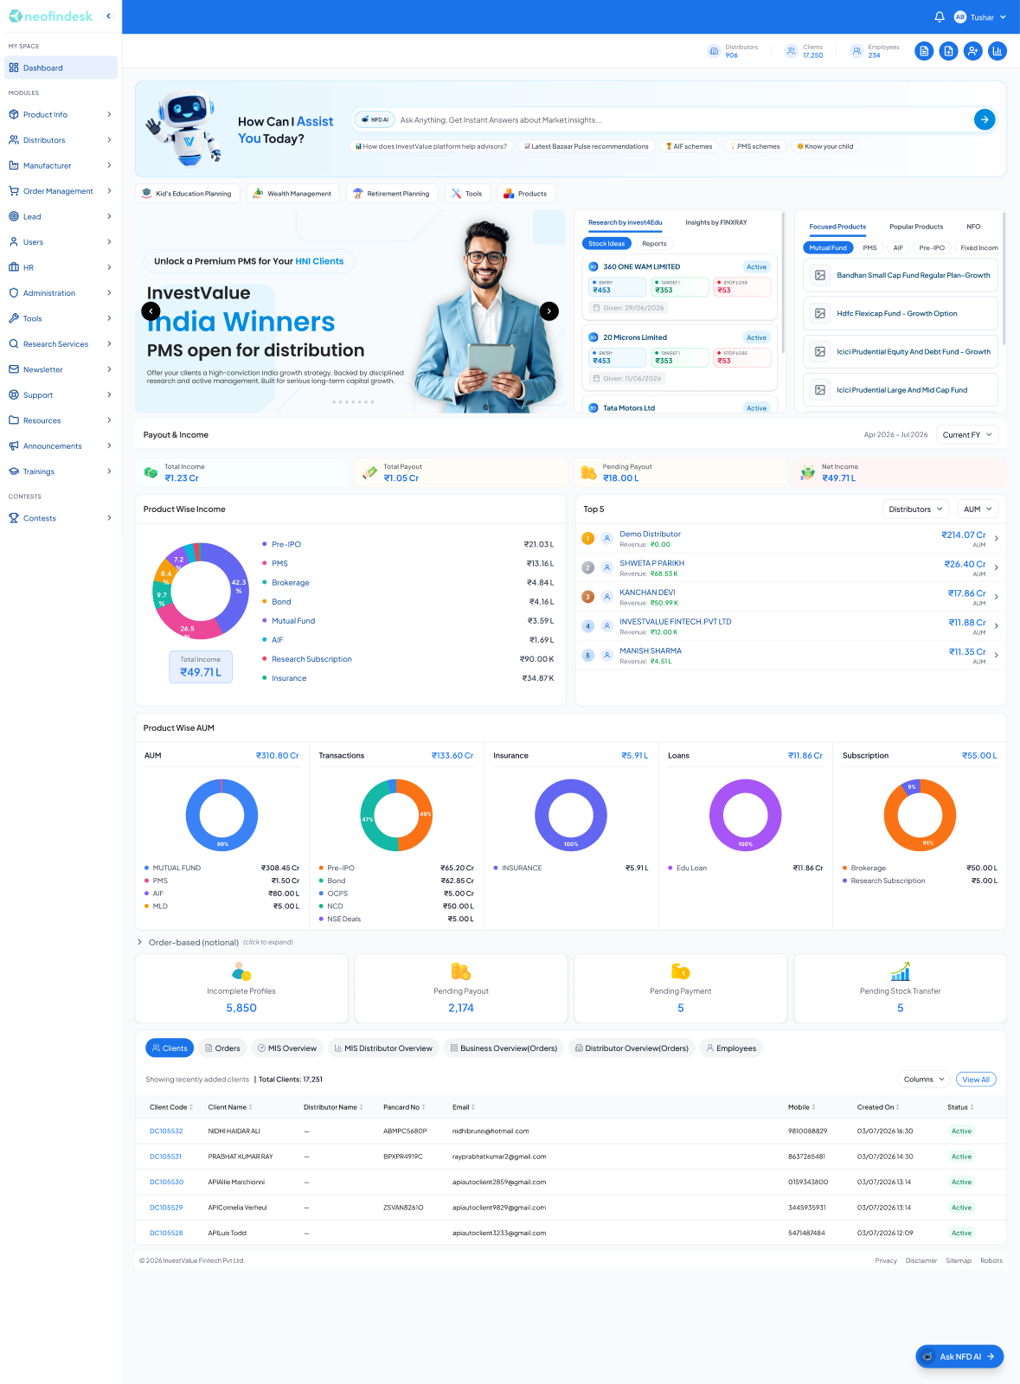Submit the AI query with arrow button
Viewport: 1020px width, 1384px height.
point(985,119)
